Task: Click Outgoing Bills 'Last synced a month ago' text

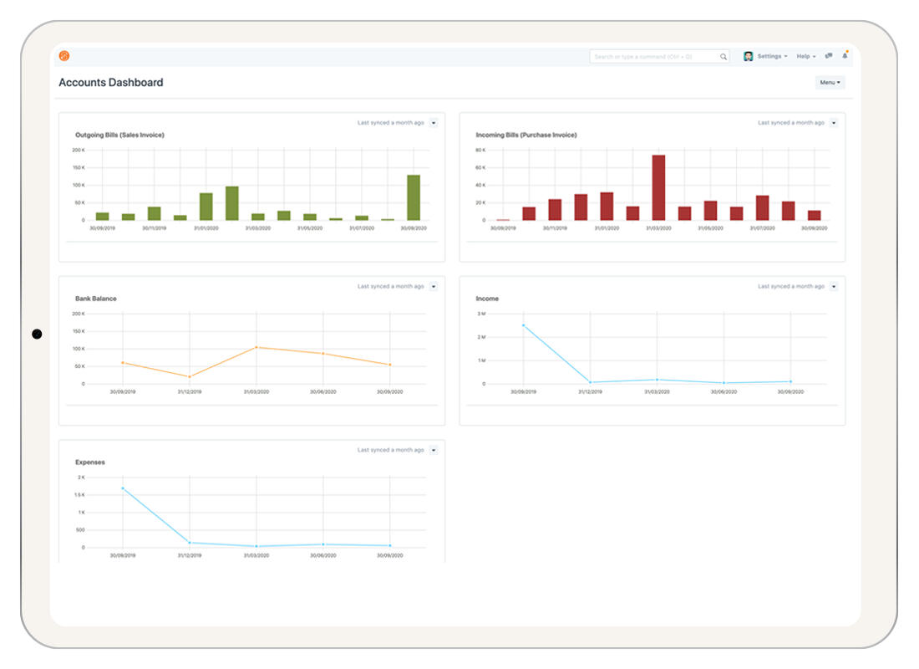Action: click(x=391, y=123)
